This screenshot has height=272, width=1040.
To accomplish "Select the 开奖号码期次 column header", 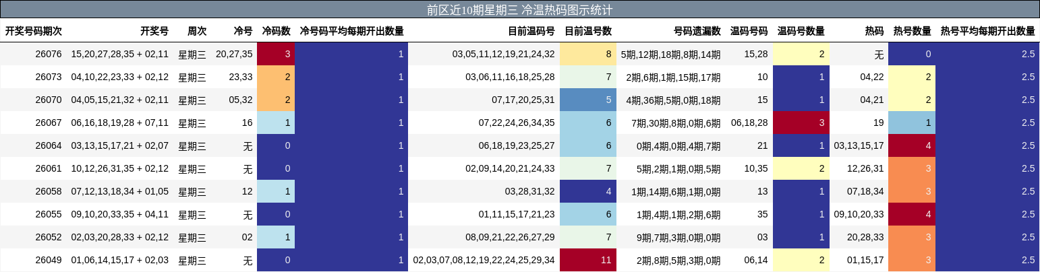I will click(34, 31).
